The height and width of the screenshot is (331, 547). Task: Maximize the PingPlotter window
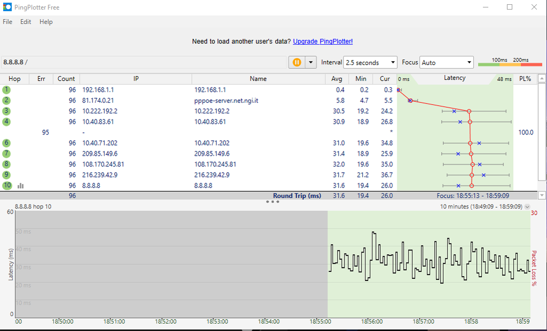510,7
